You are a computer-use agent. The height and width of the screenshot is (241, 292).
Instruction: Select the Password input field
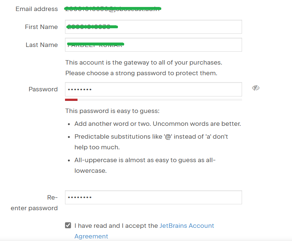[153, 89]
